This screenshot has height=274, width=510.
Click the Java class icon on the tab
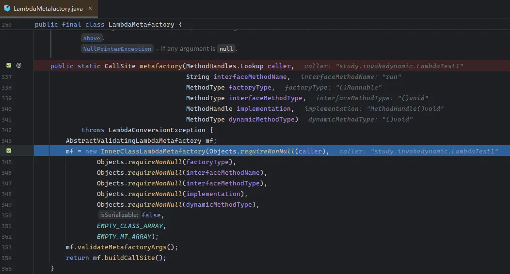coord(7,8)
